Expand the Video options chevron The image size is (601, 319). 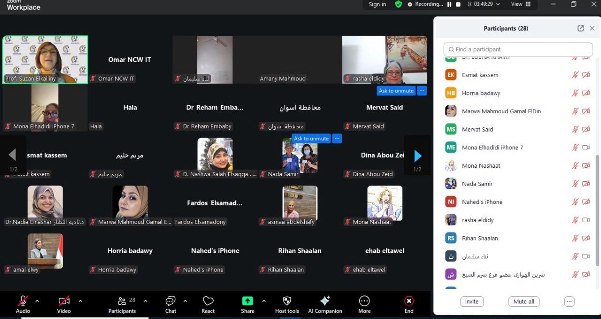point(80,301)
